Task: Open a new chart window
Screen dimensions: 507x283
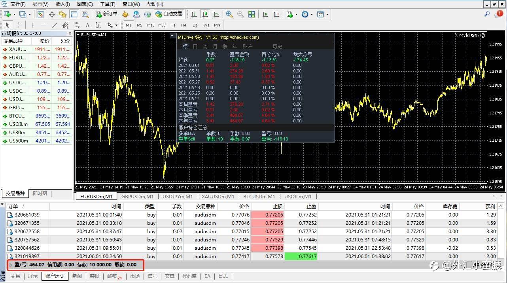Action: click(8, 14)
